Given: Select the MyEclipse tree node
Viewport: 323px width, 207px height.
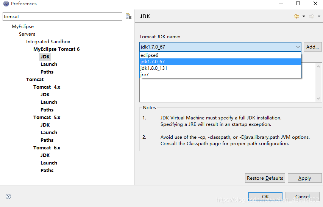Looking at the screenshot, I should click(x=23, y=27).
